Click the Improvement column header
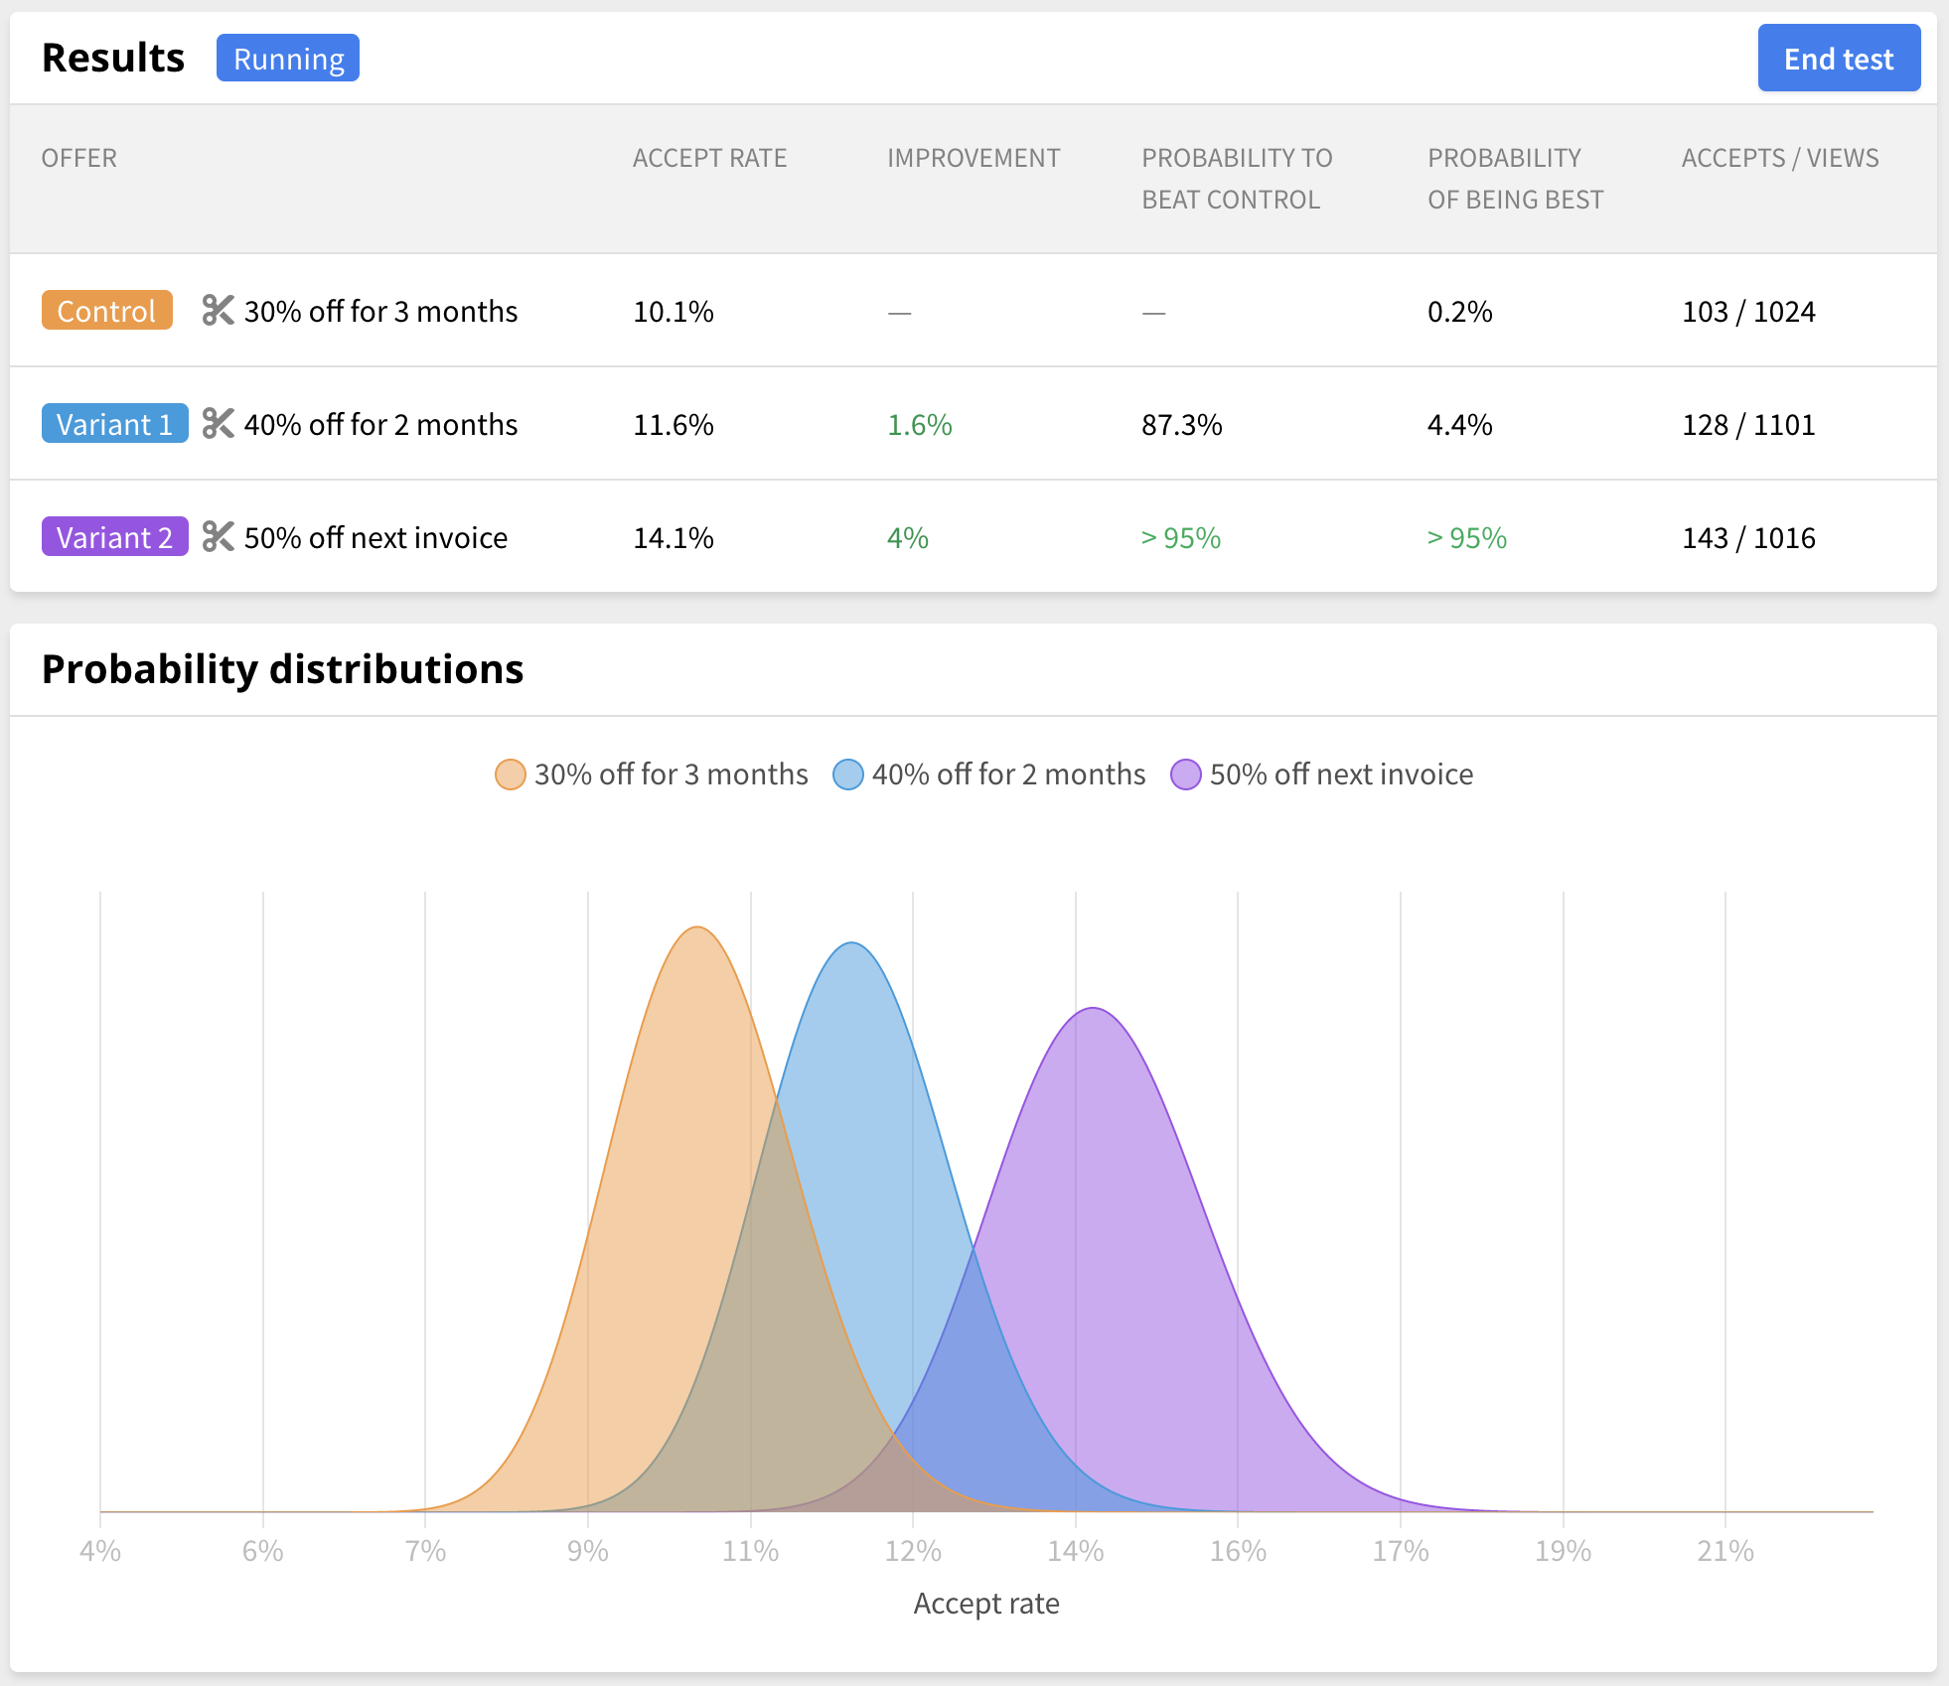This screenshot has height=1686, width=1949. point(973,158)
